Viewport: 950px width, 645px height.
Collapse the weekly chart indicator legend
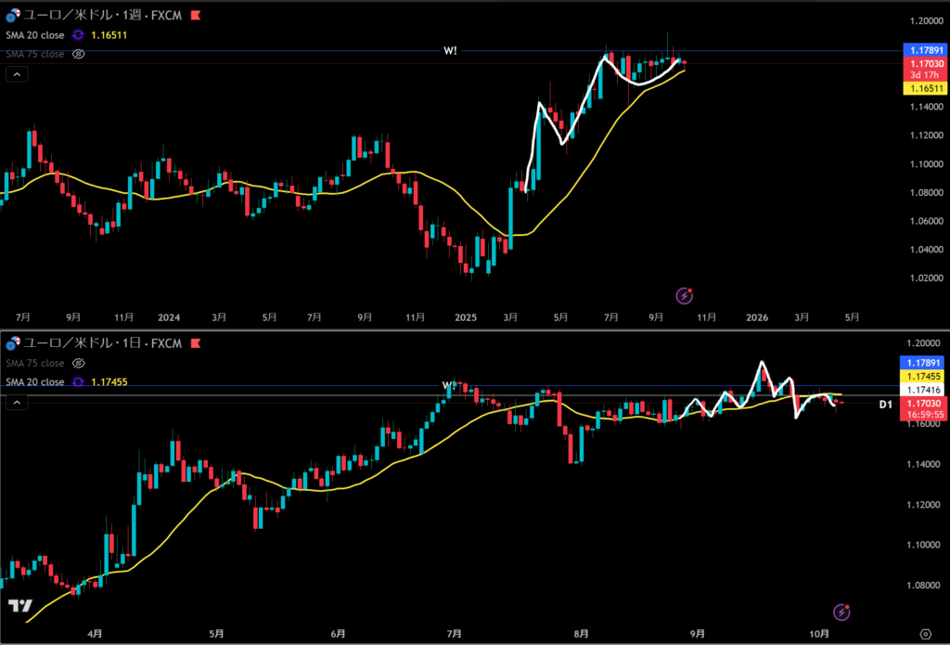click(x=16, y=74)
